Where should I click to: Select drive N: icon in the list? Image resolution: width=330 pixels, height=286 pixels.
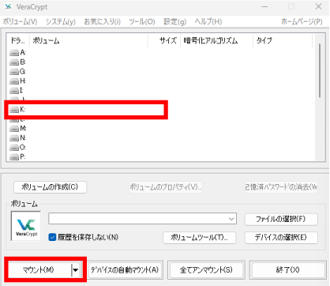[x=14, y=138]
